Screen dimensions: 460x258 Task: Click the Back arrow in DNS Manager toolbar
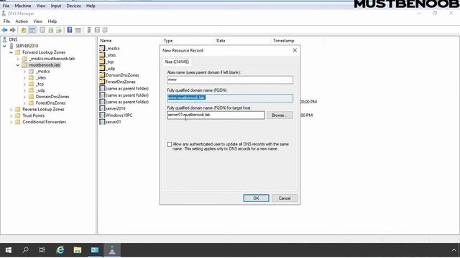[5, 30]
